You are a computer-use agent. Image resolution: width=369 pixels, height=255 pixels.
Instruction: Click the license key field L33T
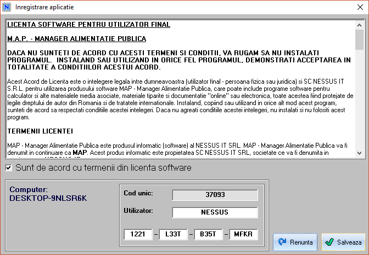(x=173, y=234)
